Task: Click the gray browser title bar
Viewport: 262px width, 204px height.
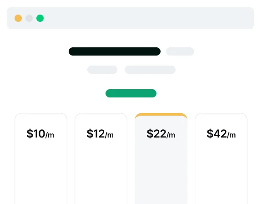Action: pos(131,18)
